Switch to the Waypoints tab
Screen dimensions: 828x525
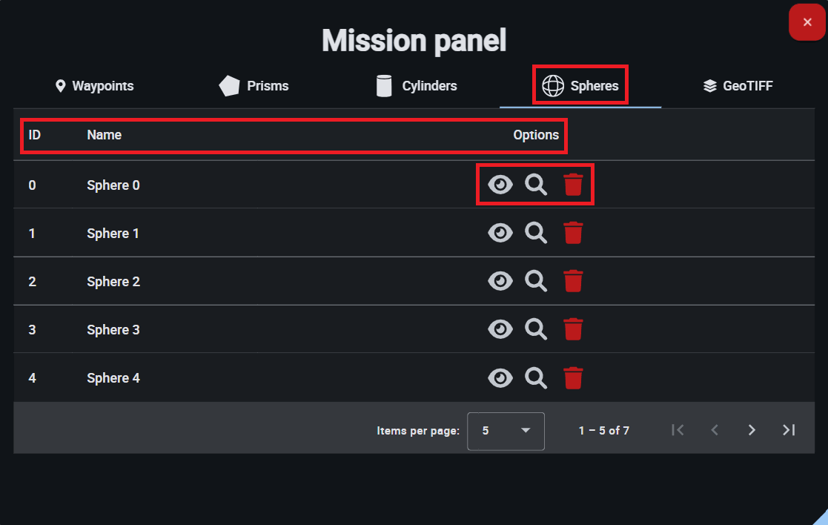pyautogui.click(x=94, y=86)
